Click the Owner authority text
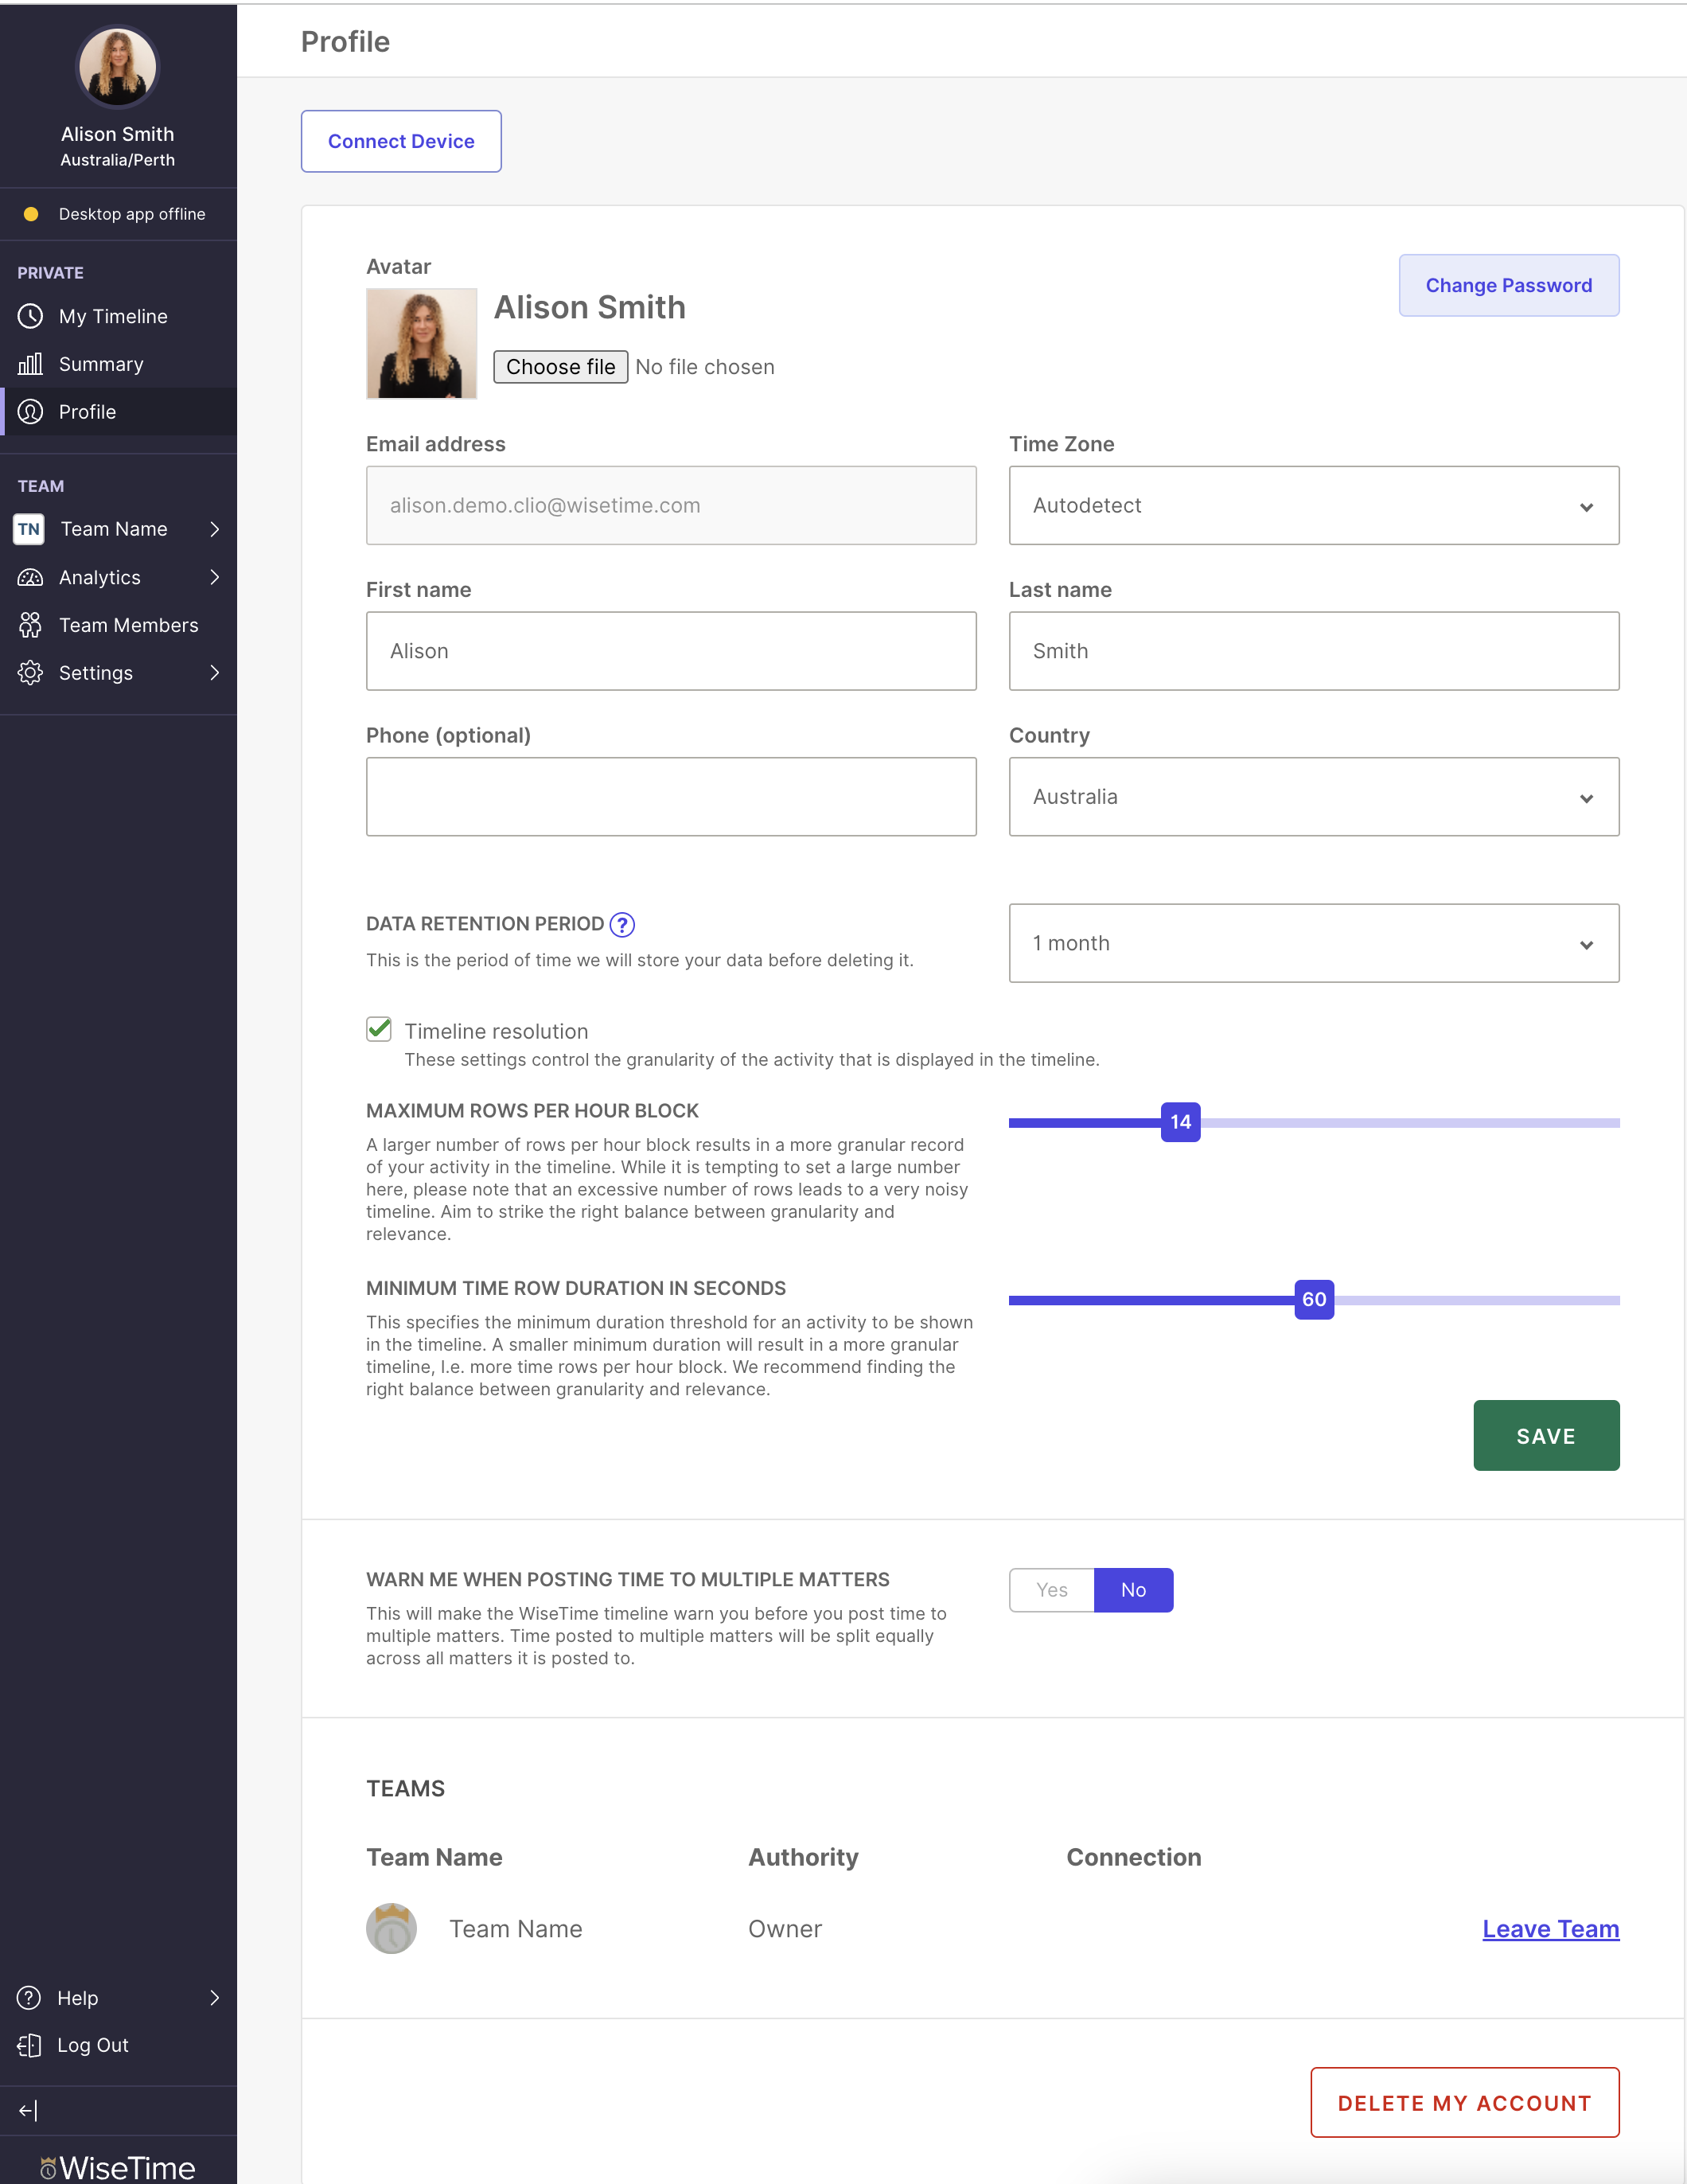The height and width of the screenshot is (2184, 1687). 785,1929
